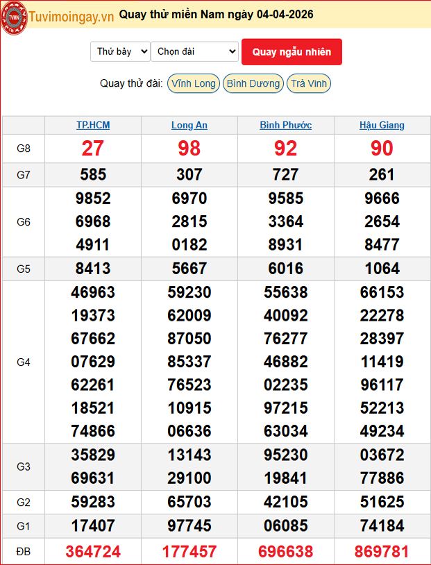Click Bình Phước's G8 number 92
The image size is (431, 565).
pyautogui.click(x=285, y=149)
